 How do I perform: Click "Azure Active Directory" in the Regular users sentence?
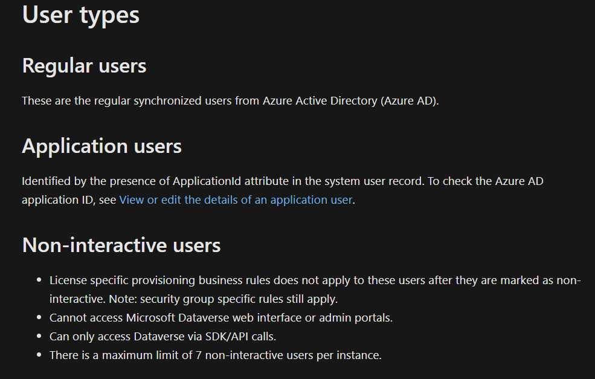coord(320,100)
